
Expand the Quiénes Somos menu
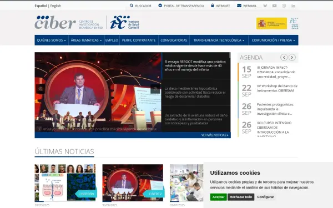click(x=52, y=40)
